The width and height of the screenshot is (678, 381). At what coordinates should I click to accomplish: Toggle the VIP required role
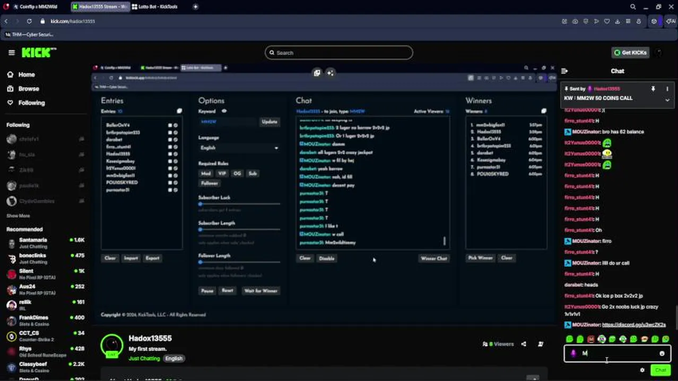pyautogui.click(x=222, y=174)
